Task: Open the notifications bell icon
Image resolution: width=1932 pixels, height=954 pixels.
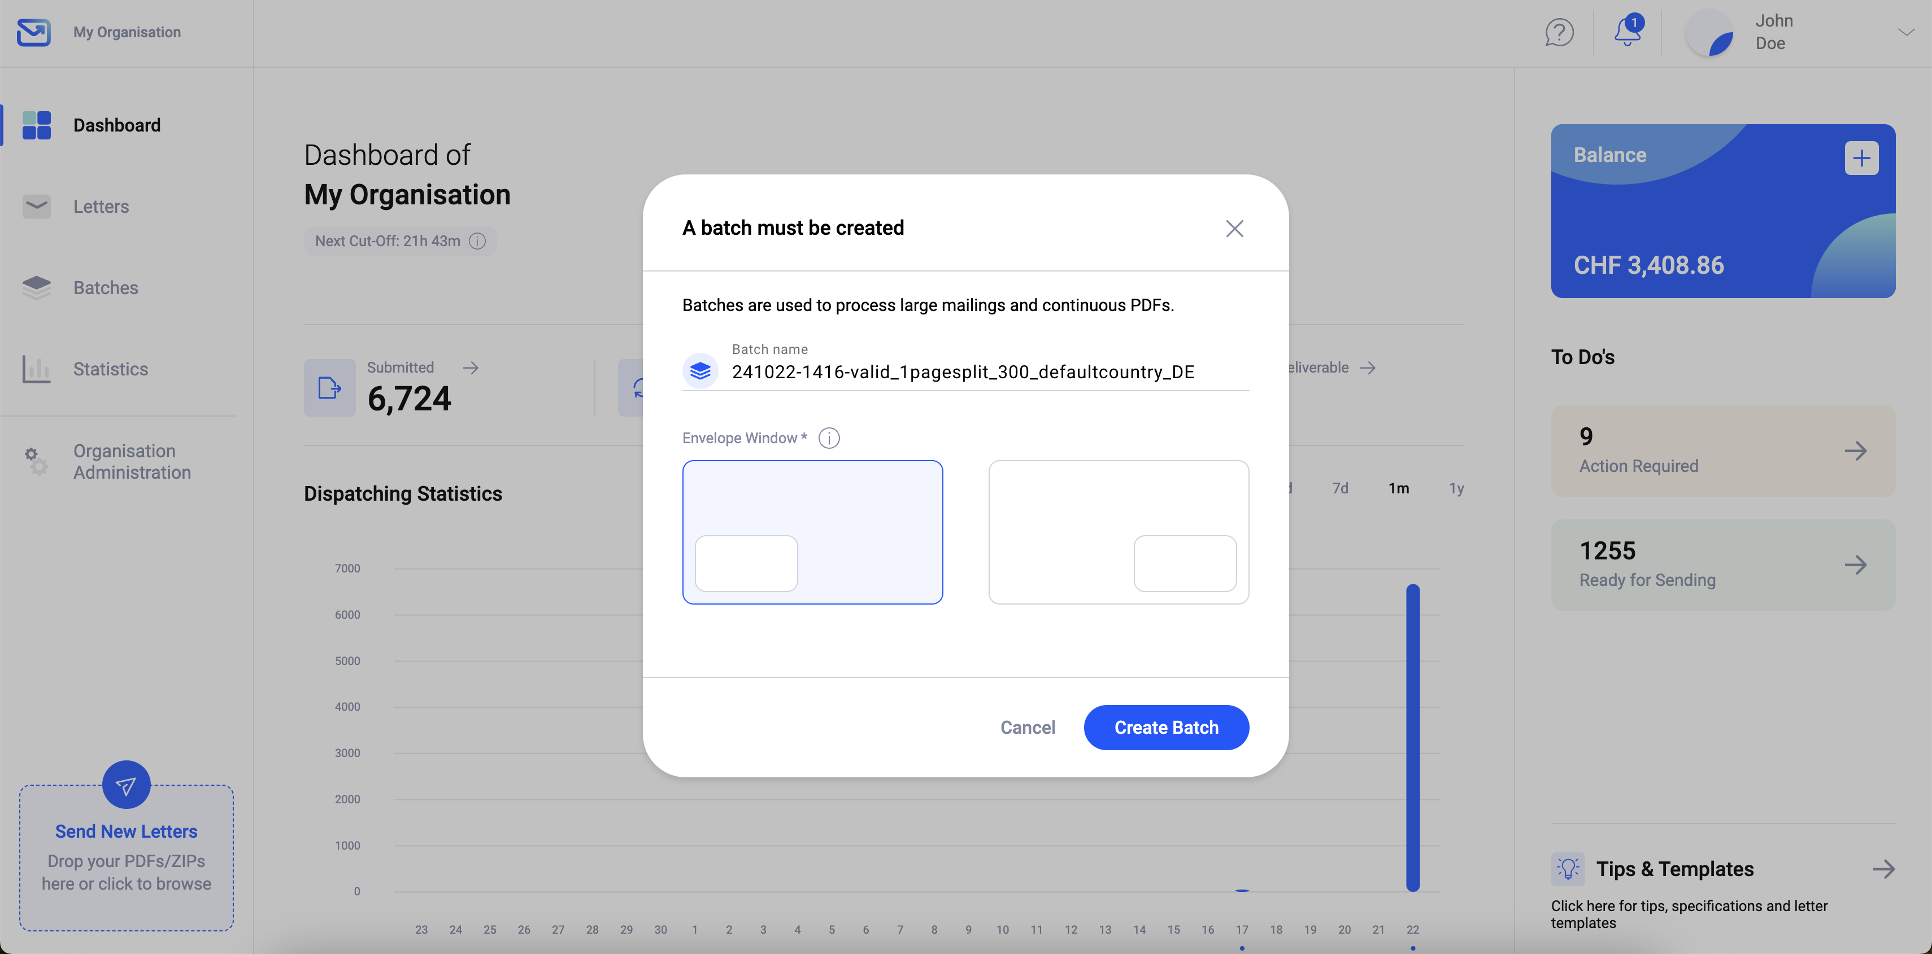Action: click(x=1627, y=32)
